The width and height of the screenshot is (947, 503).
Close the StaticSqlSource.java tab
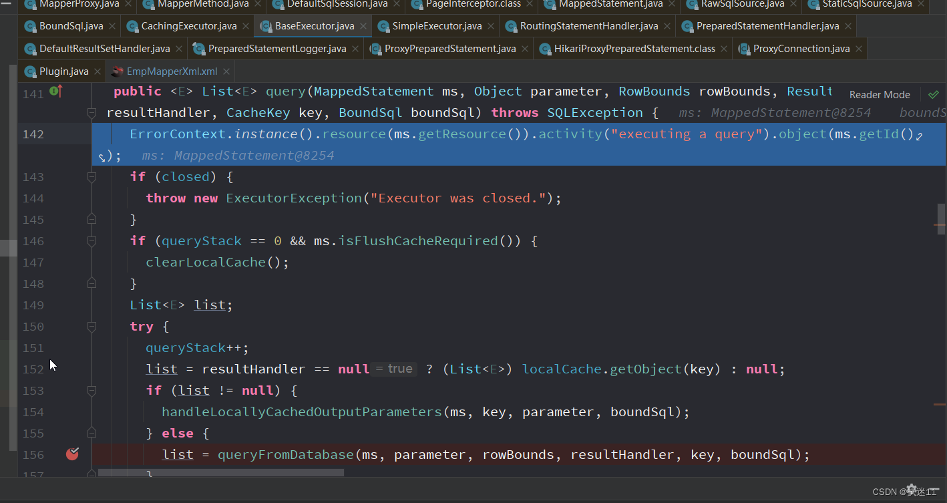click(922, 4)
